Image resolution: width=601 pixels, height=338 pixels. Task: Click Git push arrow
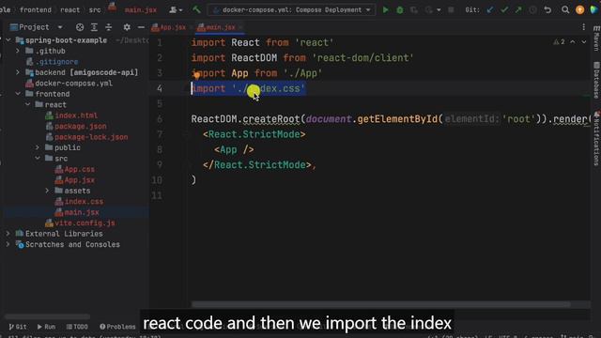(x=518, y=10)
